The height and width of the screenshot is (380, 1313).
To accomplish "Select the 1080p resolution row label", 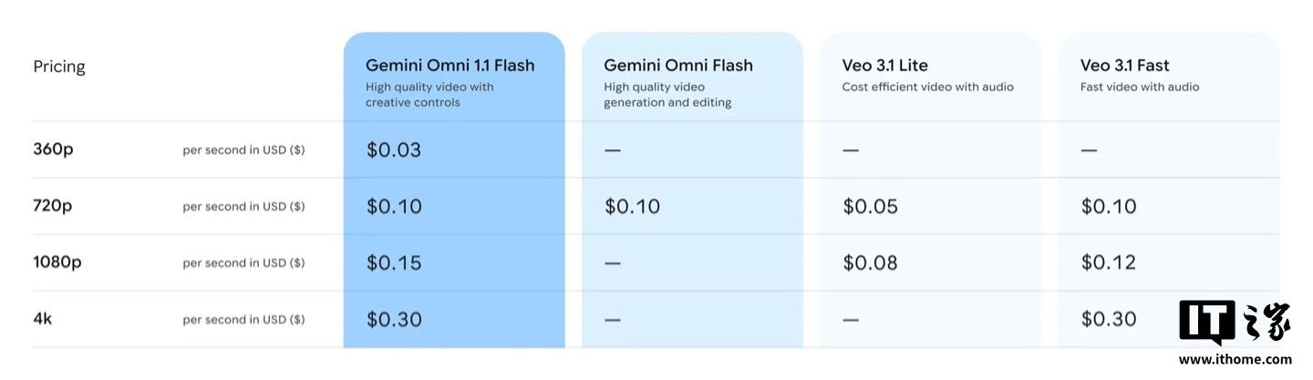I will [57, 262].
